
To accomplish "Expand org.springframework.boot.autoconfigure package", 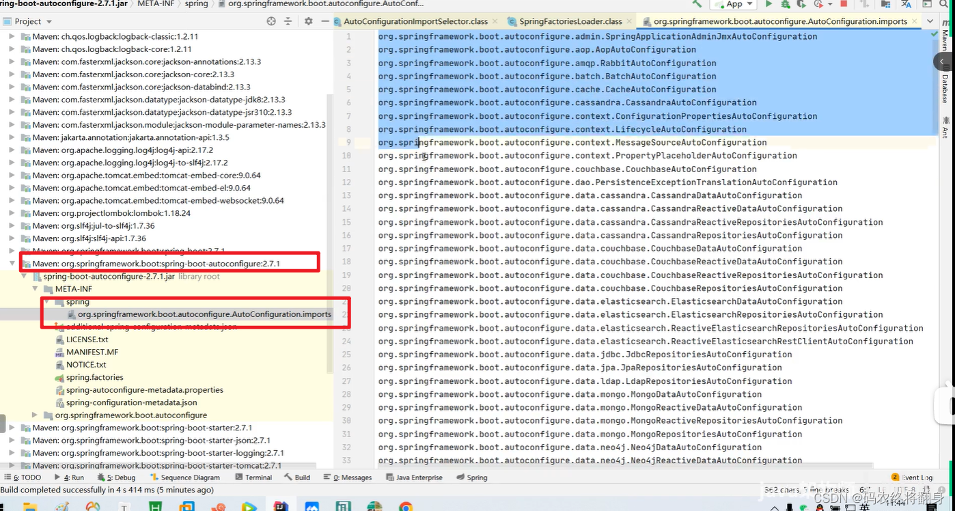I will 35,415.
